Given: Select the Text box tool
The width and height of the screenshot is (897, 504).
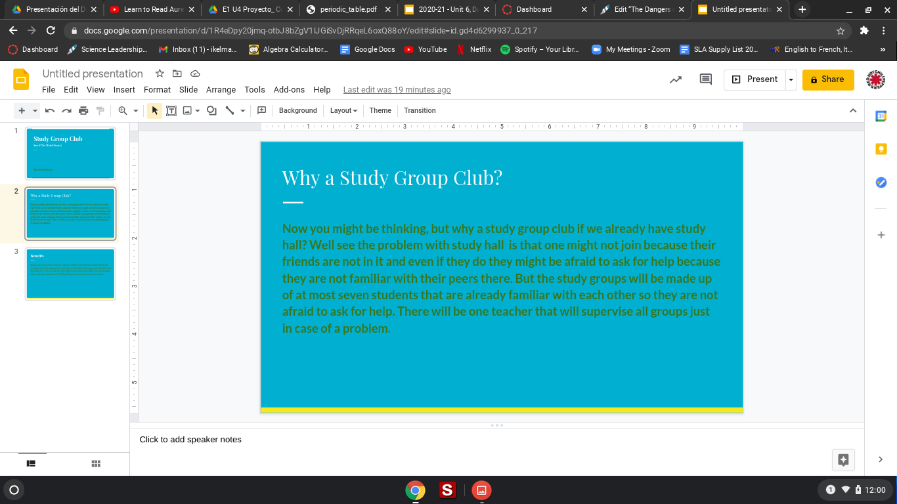Looking at the screenshot, I should click(171, 111).
